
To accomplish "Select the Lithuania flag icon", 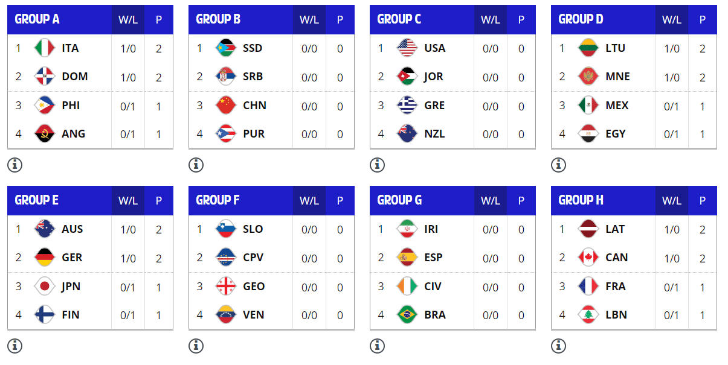I will coord(588,48).
